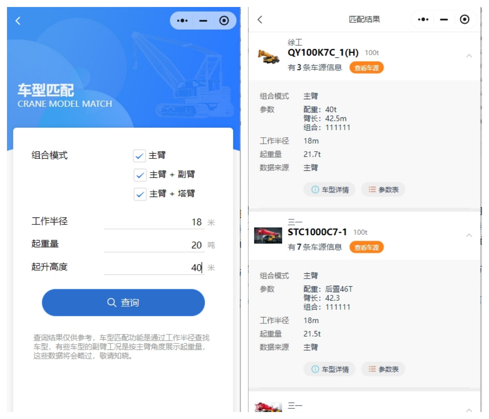Click 有7条车源信息 text
Screen dimensions: 489x419
point(315,247)
